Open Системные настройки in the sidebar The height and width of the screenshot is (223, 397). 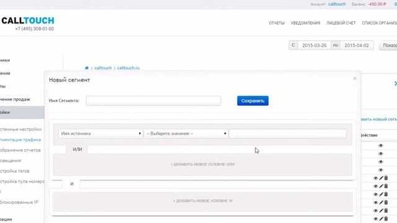pos(20,129)
